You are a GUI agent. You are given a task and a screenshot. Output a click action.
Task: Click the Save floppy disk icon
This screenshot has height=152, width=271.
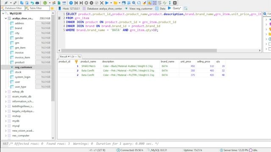tap(124, 3)
